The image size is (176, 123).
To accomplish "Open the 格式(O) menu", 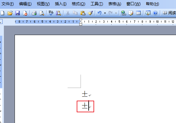I will (79, 4).
